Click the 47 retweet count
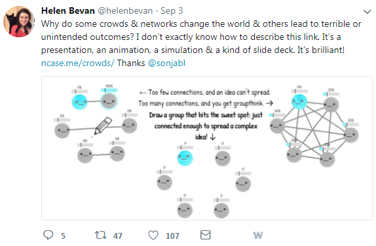This screenshot has height=246, width=376. tap(118, 236)
